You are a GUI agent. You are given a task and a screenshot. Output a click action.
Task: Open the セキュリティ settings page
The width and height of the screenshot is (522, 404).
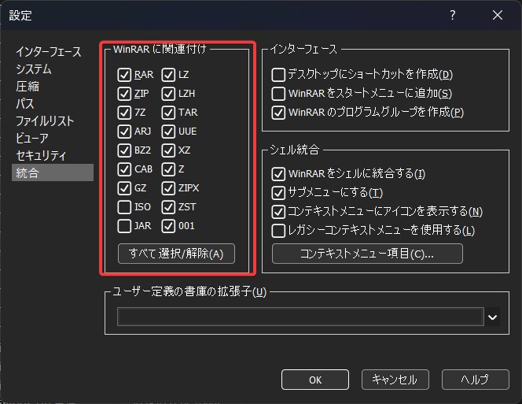42,155
